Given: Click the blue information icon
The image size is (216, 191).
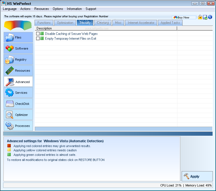Looking at the screenshot, I should [x=210, y=17].
